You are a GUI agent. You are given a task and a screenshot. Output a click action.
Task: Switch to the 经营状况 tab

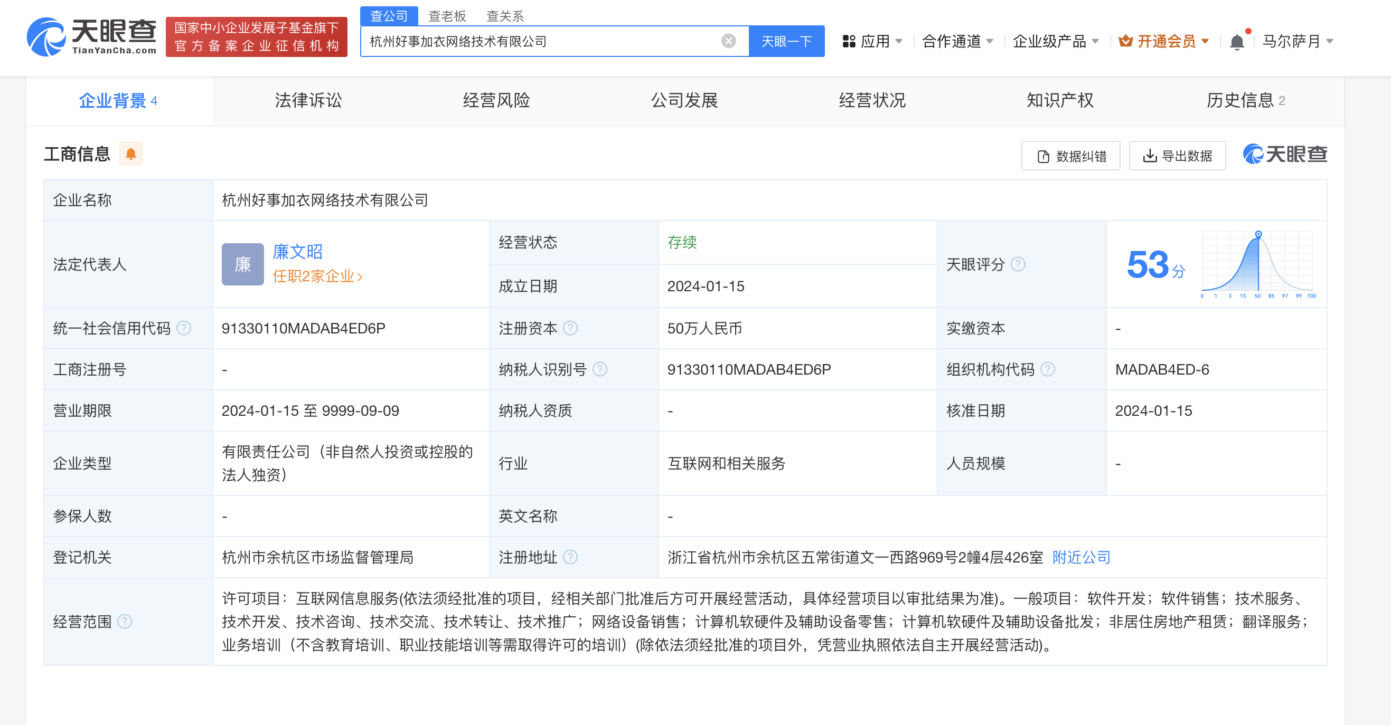pos(872,101)
